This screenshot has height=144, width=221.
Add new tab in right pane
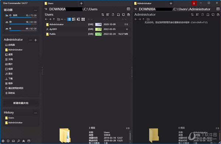171,3
